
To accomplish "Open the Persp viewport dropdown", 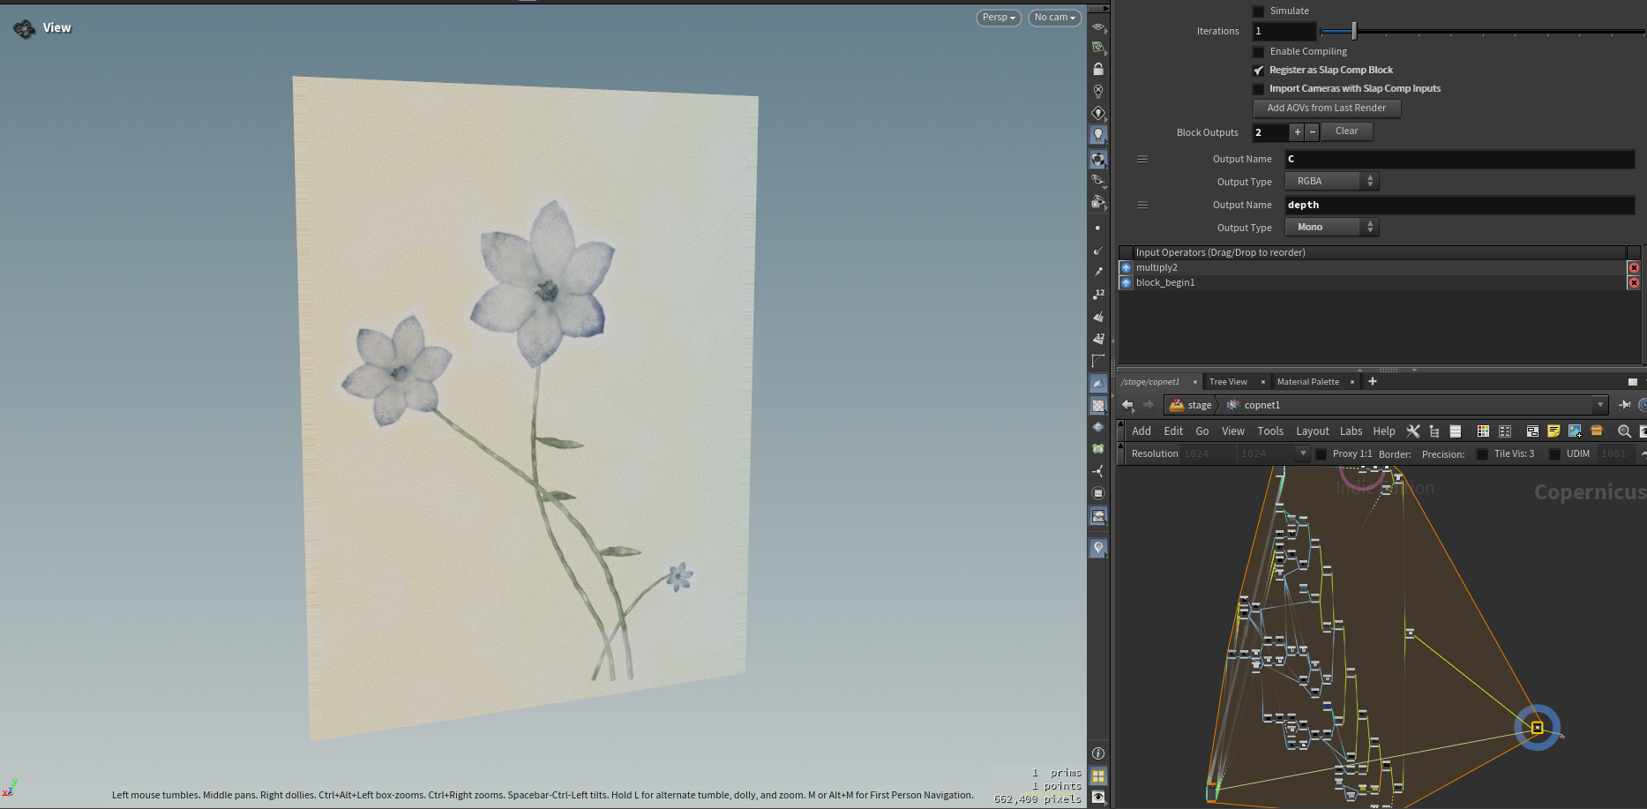I will (999, 18).
